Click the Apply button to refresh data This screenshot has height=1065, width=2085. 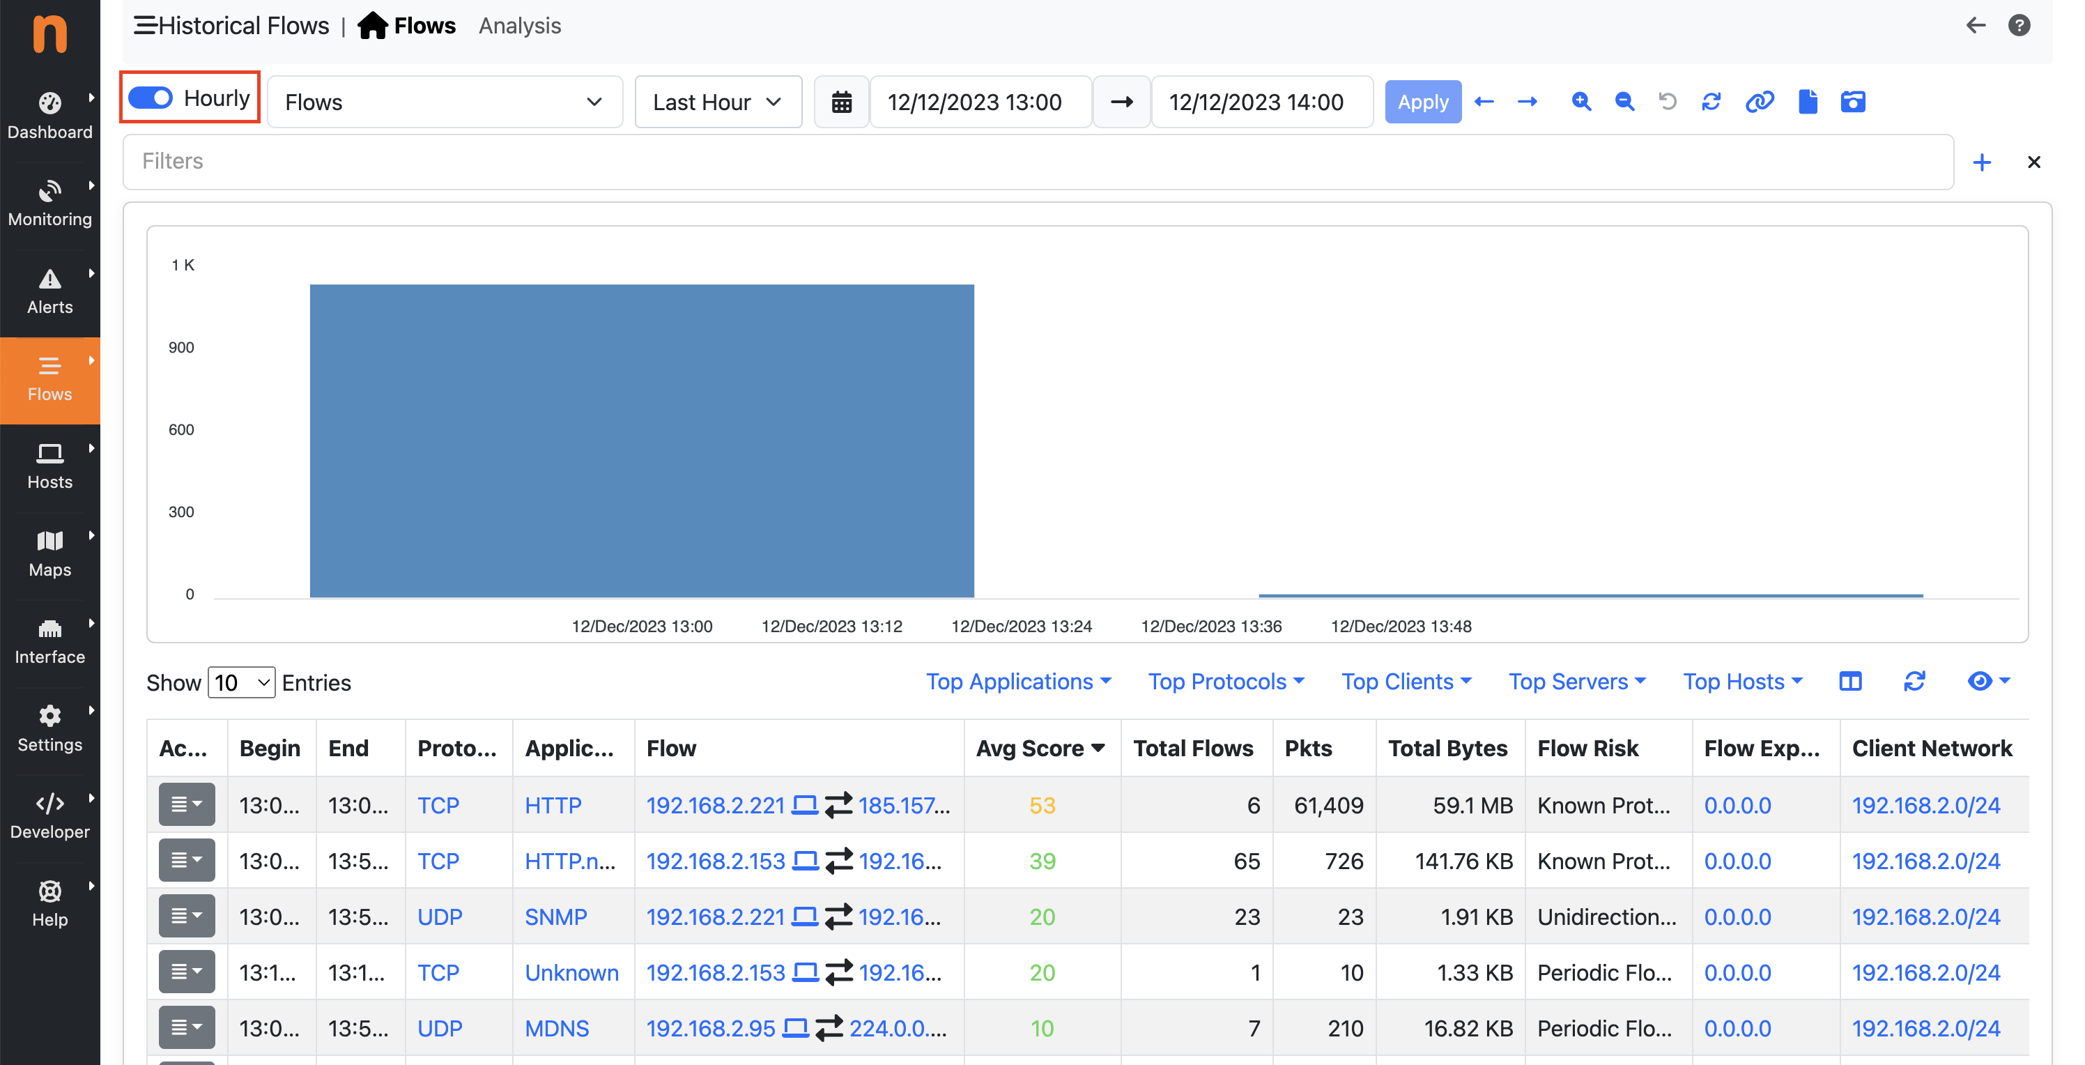(1422, 100)
